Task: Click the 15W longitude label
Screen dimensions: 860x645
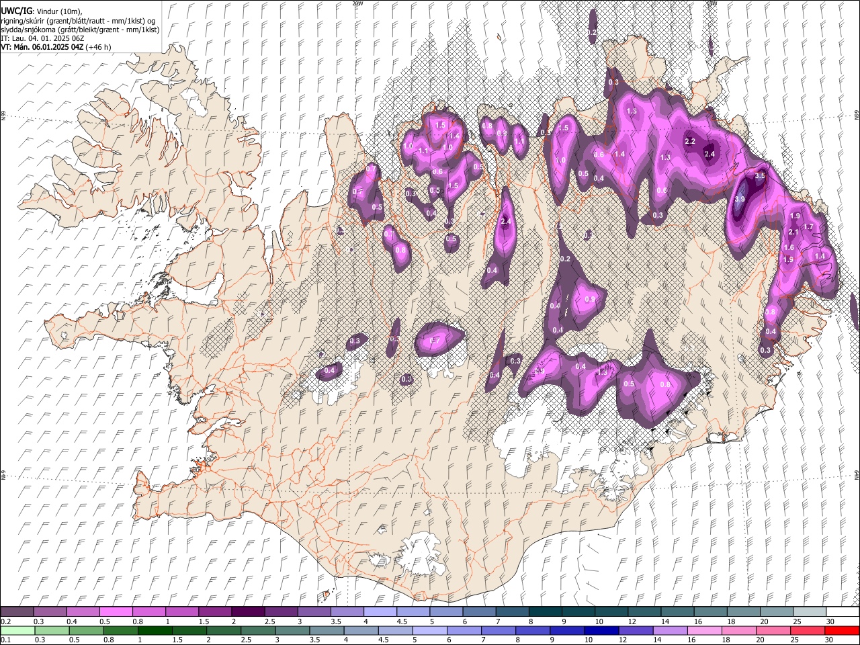Action: tap(712, 3)
